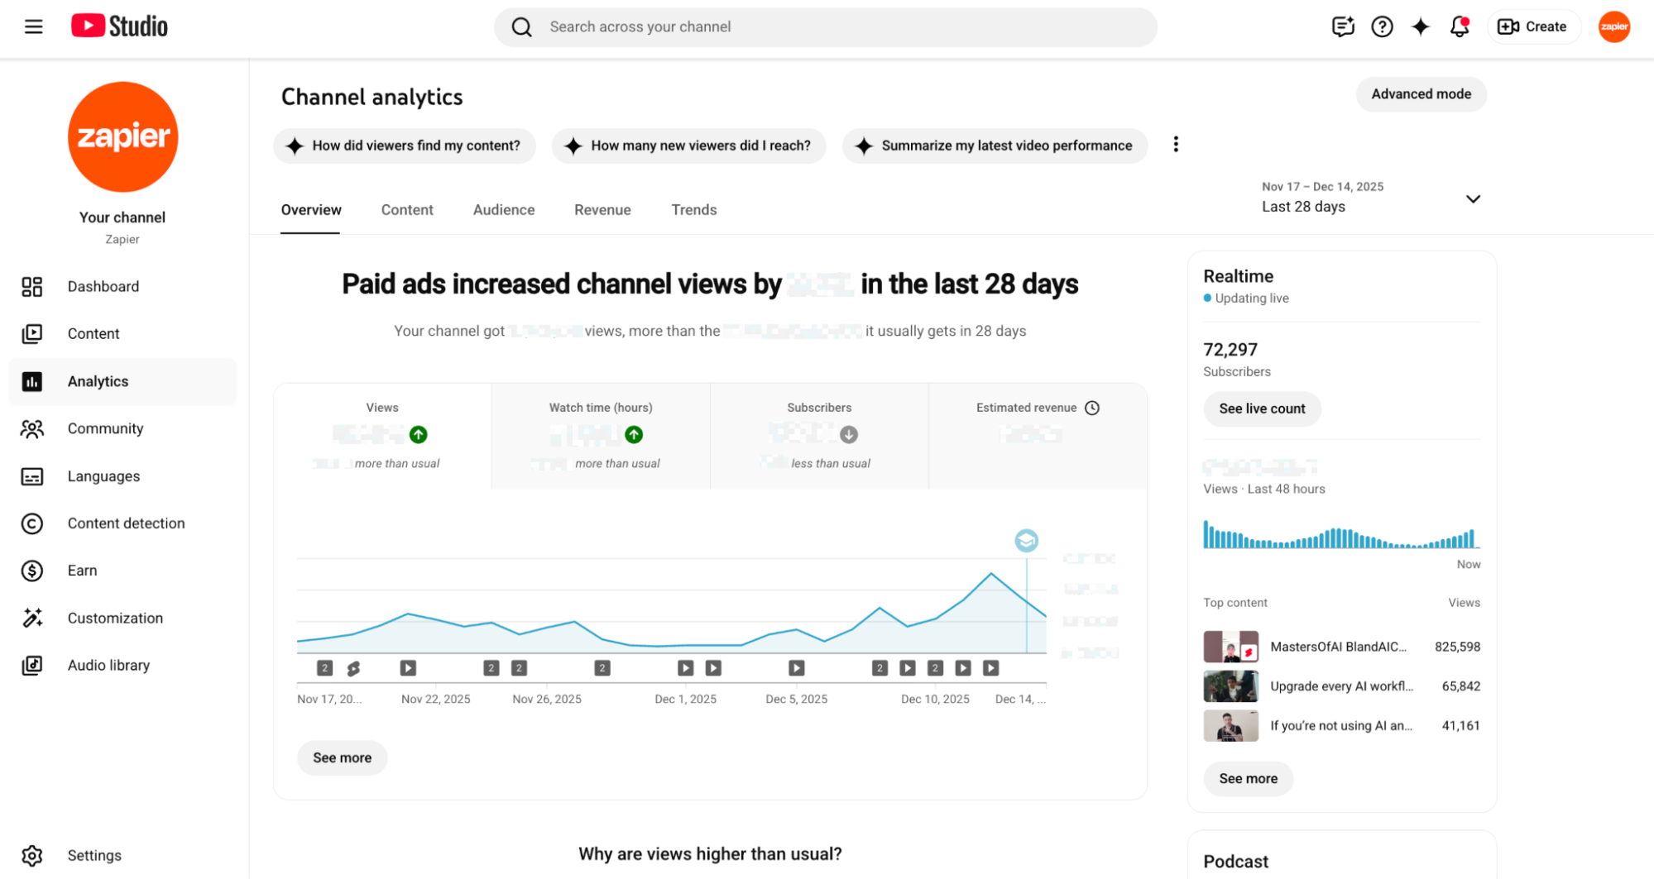Screen dimensions: 1654x879
Task: Switch to the Audience tab
Action: (503, 209)
